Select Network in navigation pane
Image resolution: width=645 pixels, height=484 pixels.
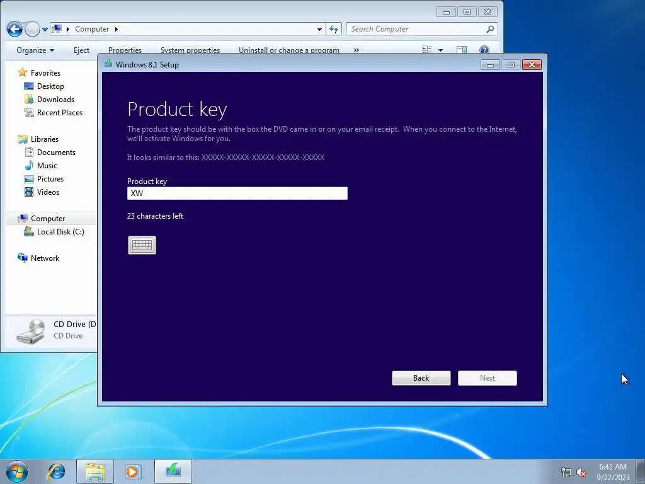(x=45, y=258)
